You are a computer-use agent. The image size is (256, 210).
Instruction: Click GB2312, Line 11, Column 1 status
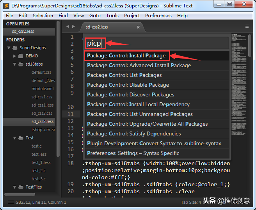(41, 202)
